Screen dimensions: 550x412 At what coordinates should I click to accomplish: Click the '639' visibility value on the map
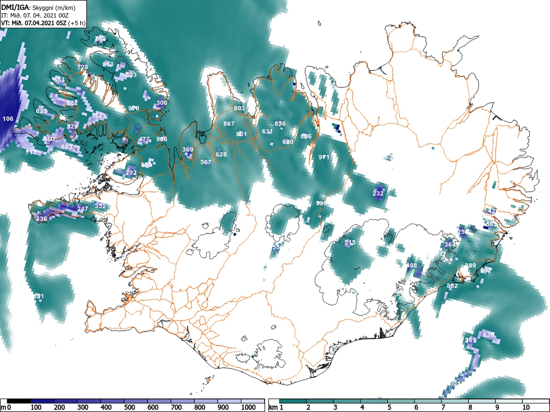click(x=488, y=335)
